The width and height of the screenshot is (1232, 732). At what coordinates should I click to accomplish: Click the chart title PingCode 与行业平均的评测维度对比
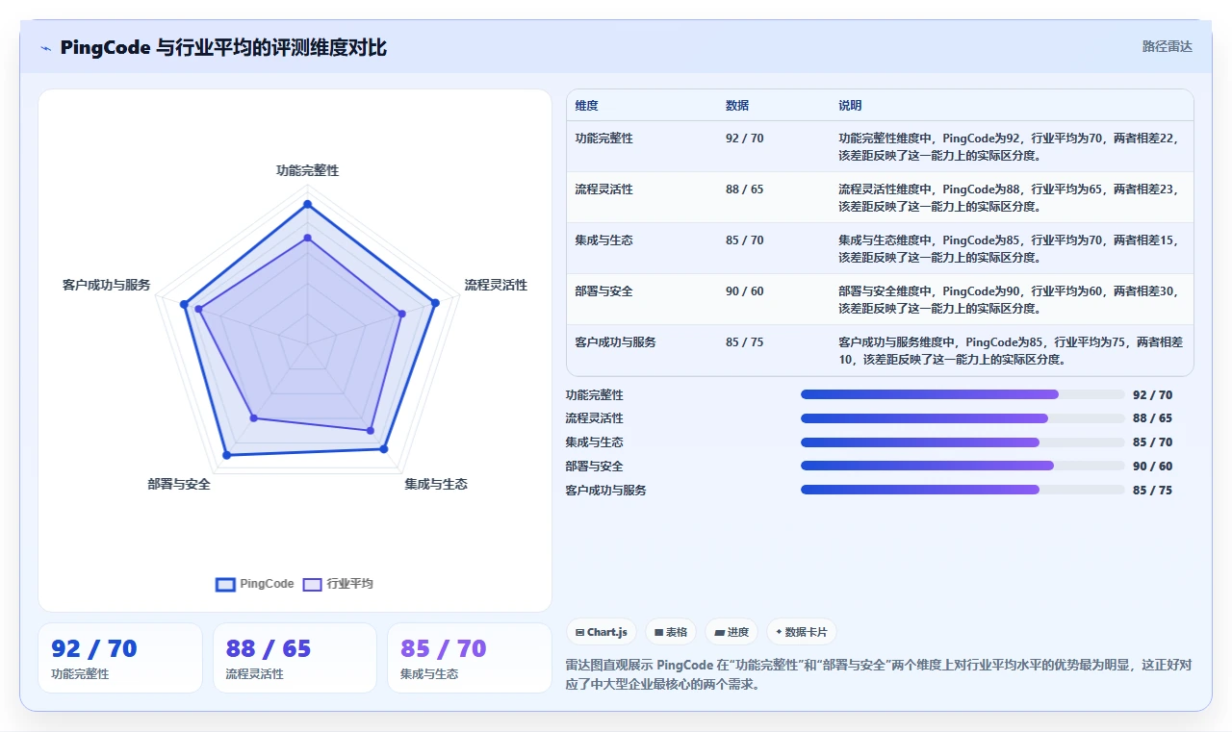point(223,48)
